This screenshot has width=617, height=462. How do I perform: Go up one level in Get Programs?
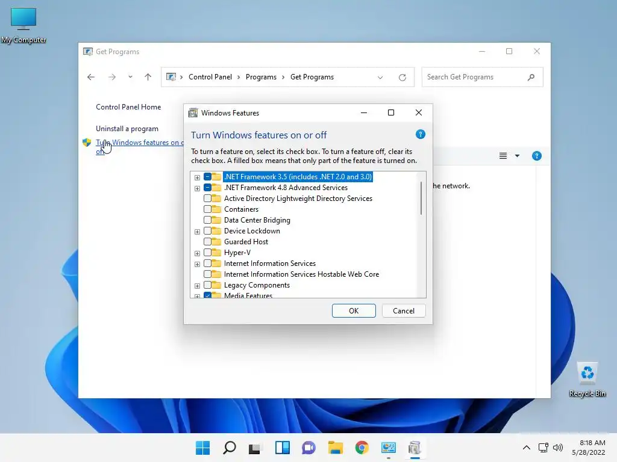pyautogui.click(x=148, y=77)
